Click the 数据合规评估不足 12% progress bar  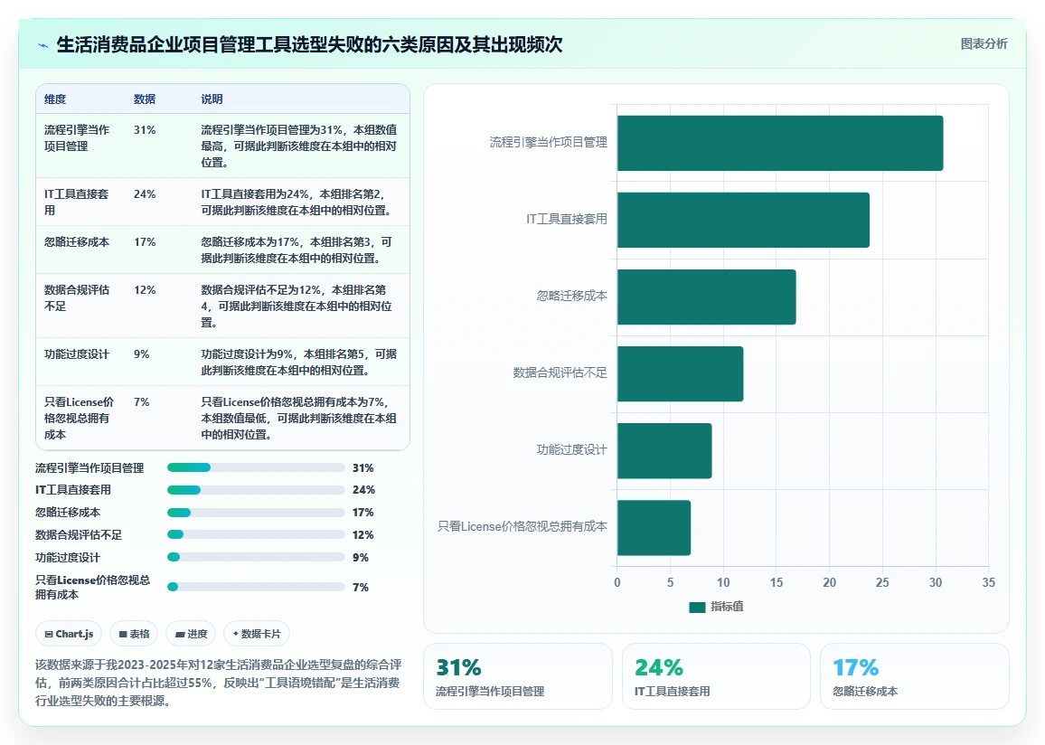pos(256,534)
